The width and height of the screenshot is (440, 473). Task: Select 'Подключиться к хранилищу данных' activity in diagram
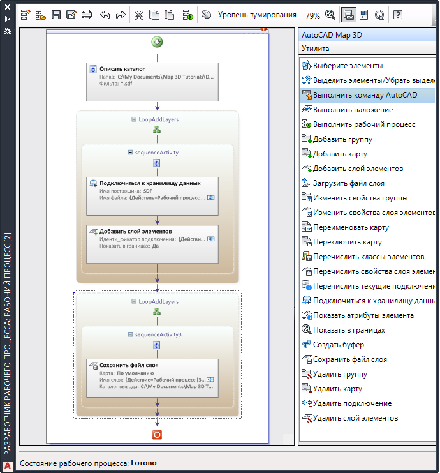tap(152, 196)
